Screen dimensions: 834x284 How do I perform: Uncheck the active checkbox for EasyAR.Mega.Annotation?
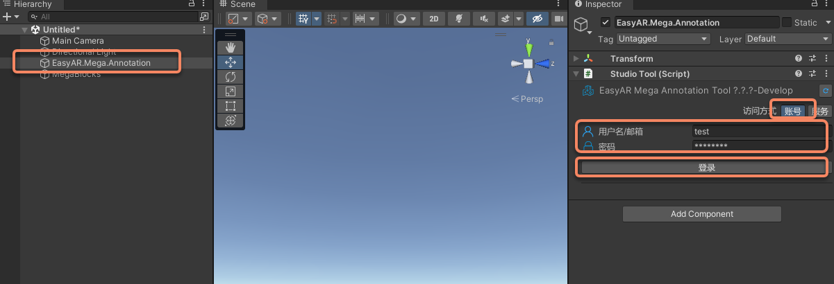606,23
